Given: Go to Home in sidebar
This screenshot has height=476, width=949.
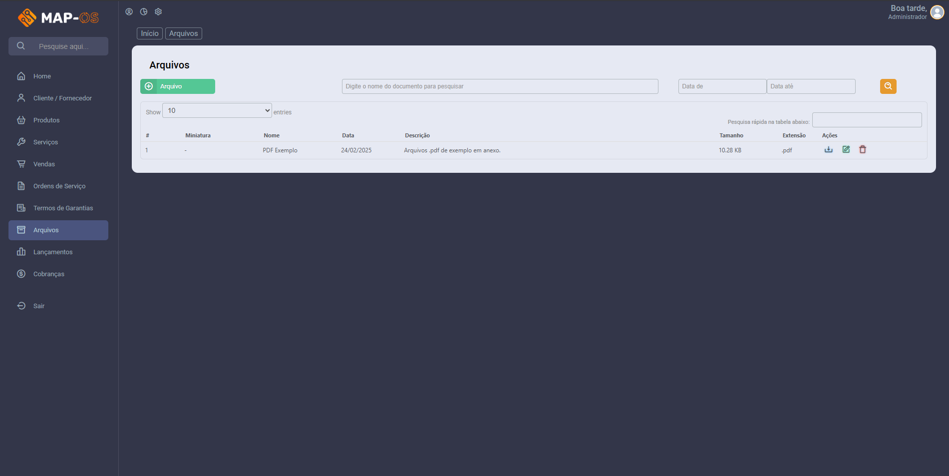Looking at the screenshot, I should (x=58, y=76).
